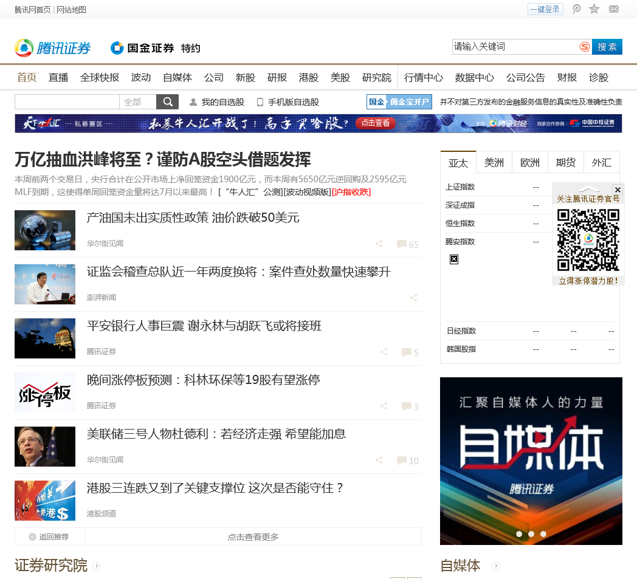Open the 诊股 navigation item
Screen dimensions: 637x579
[599, 77]
